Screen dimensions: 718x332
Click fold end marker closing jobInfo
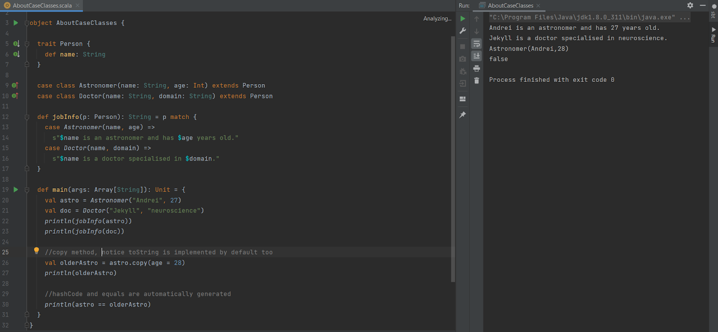click(26, 169)
